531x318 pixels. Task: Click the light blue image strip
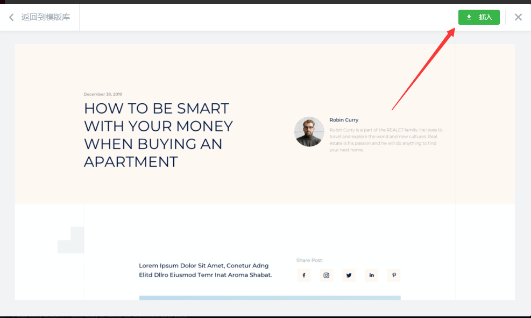click(270, 298)
